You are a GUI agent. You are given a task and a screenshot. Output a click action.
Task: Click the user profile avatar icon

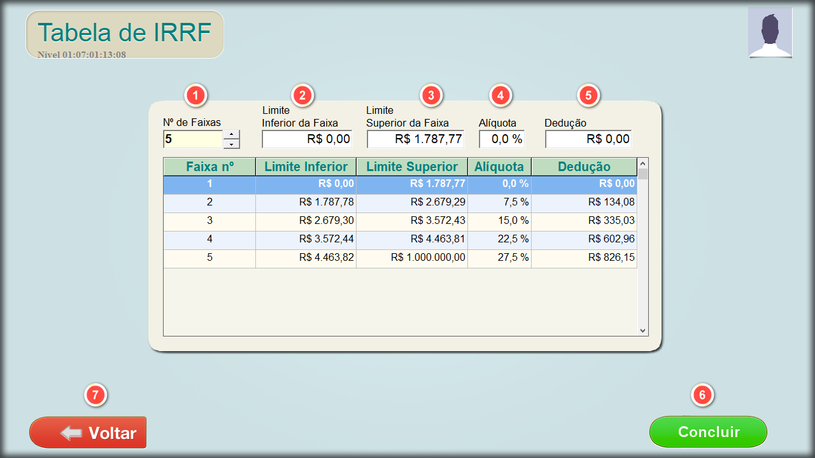tap(770, 32)
